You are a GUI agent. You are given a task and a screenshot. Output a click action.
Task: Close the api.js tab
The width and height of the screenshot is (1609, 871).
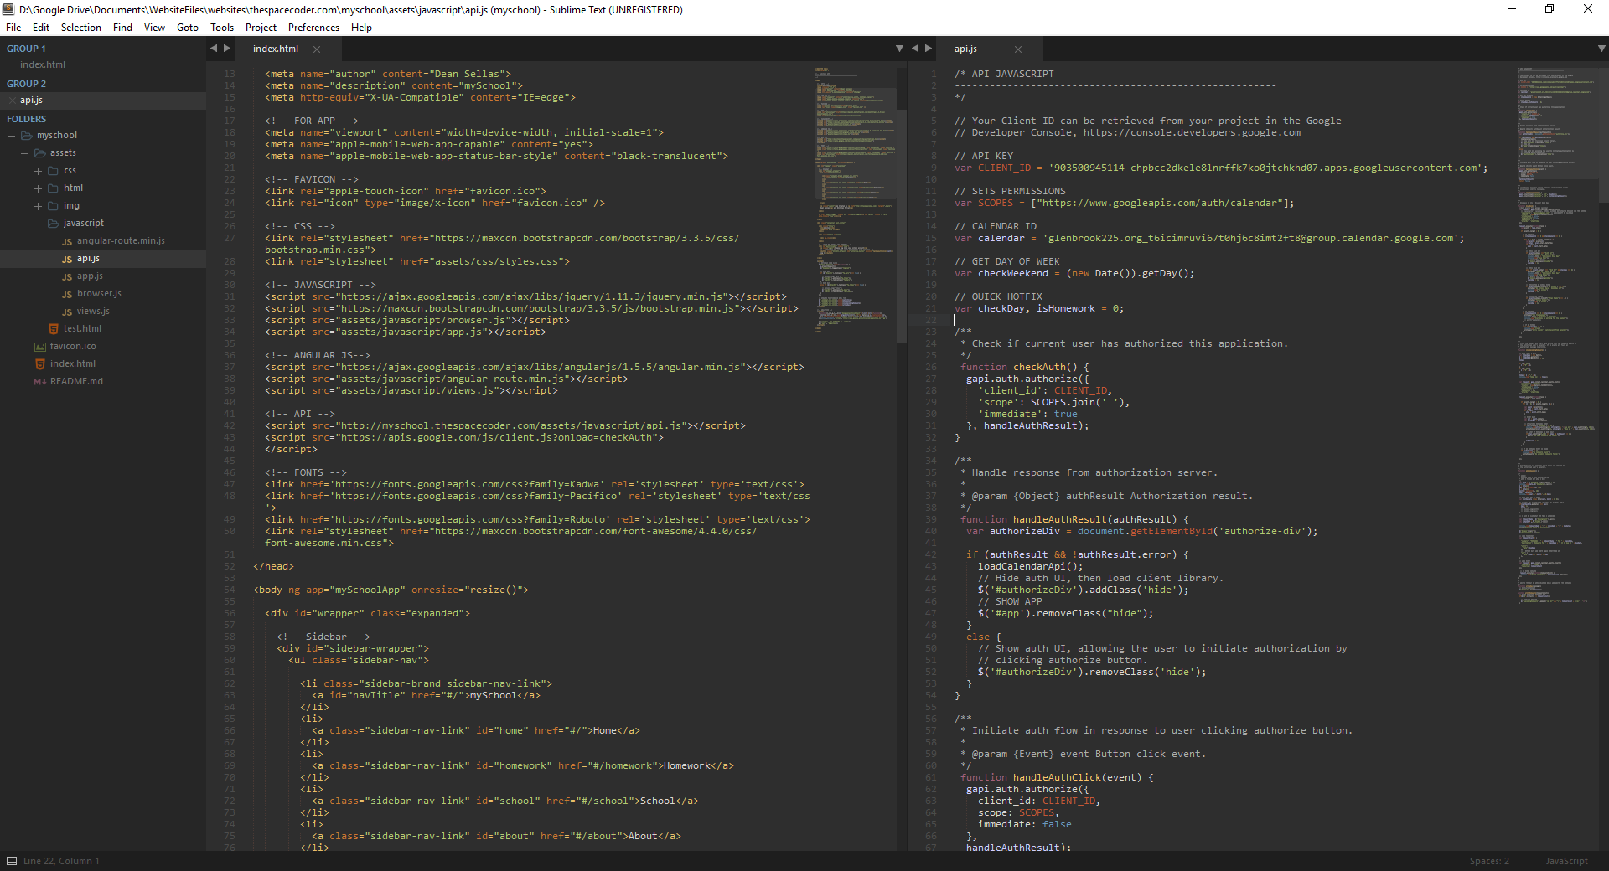[x=1018, y=49]
